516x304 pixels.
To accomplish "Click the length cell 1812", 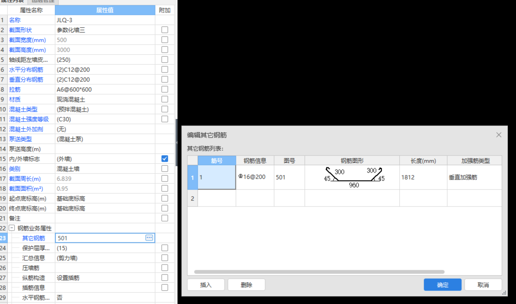I will [x=423, y=177].
